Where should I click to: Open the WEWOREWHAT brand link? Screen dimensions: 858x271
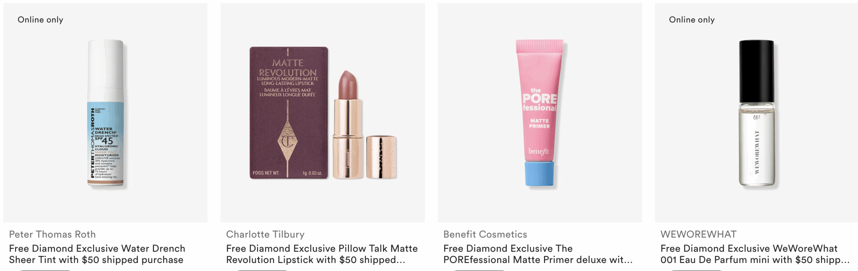[698, 234]
